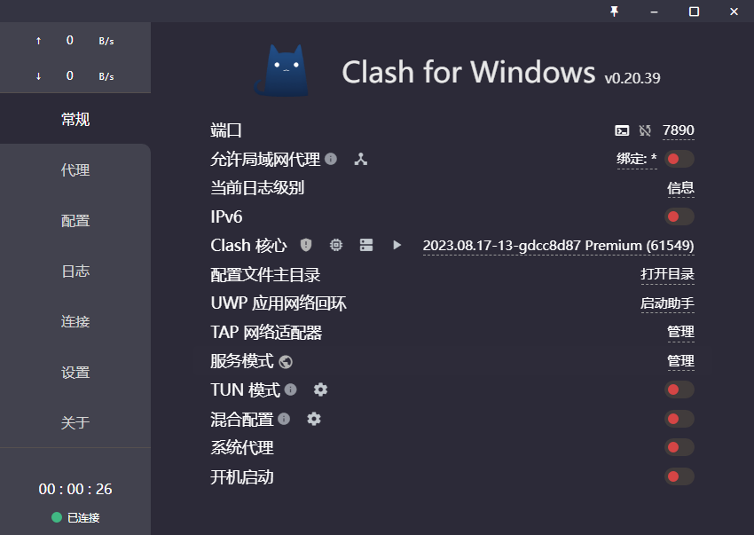Image resolution: width=754 pixels, height=535 pixels.
Task: Enable the 开机启动 toggle
Action: click(x=679, y=476)
